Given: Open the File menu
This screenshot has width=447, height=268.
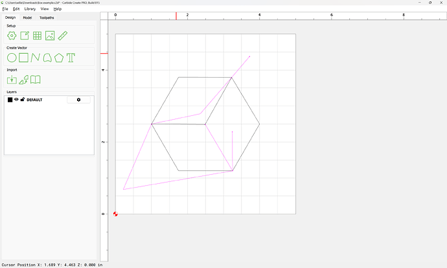Looking at the screenshot, I should 5,9.
